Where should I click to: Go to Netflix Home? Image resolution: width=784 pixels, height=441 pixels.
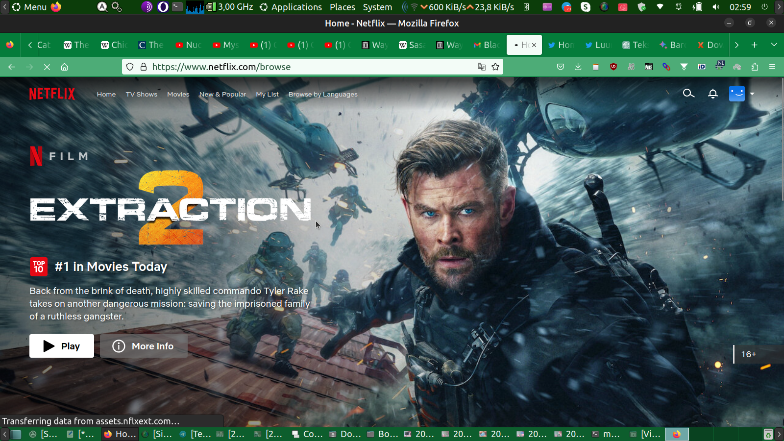tap(106, 95)
